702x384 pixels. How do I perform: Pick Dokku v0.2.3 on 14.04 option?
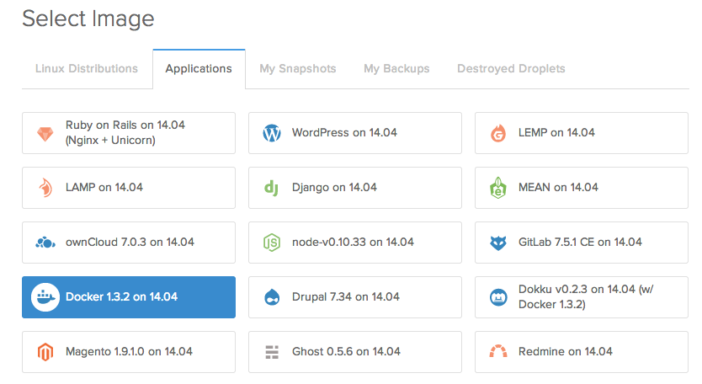[x=582, y=297]
